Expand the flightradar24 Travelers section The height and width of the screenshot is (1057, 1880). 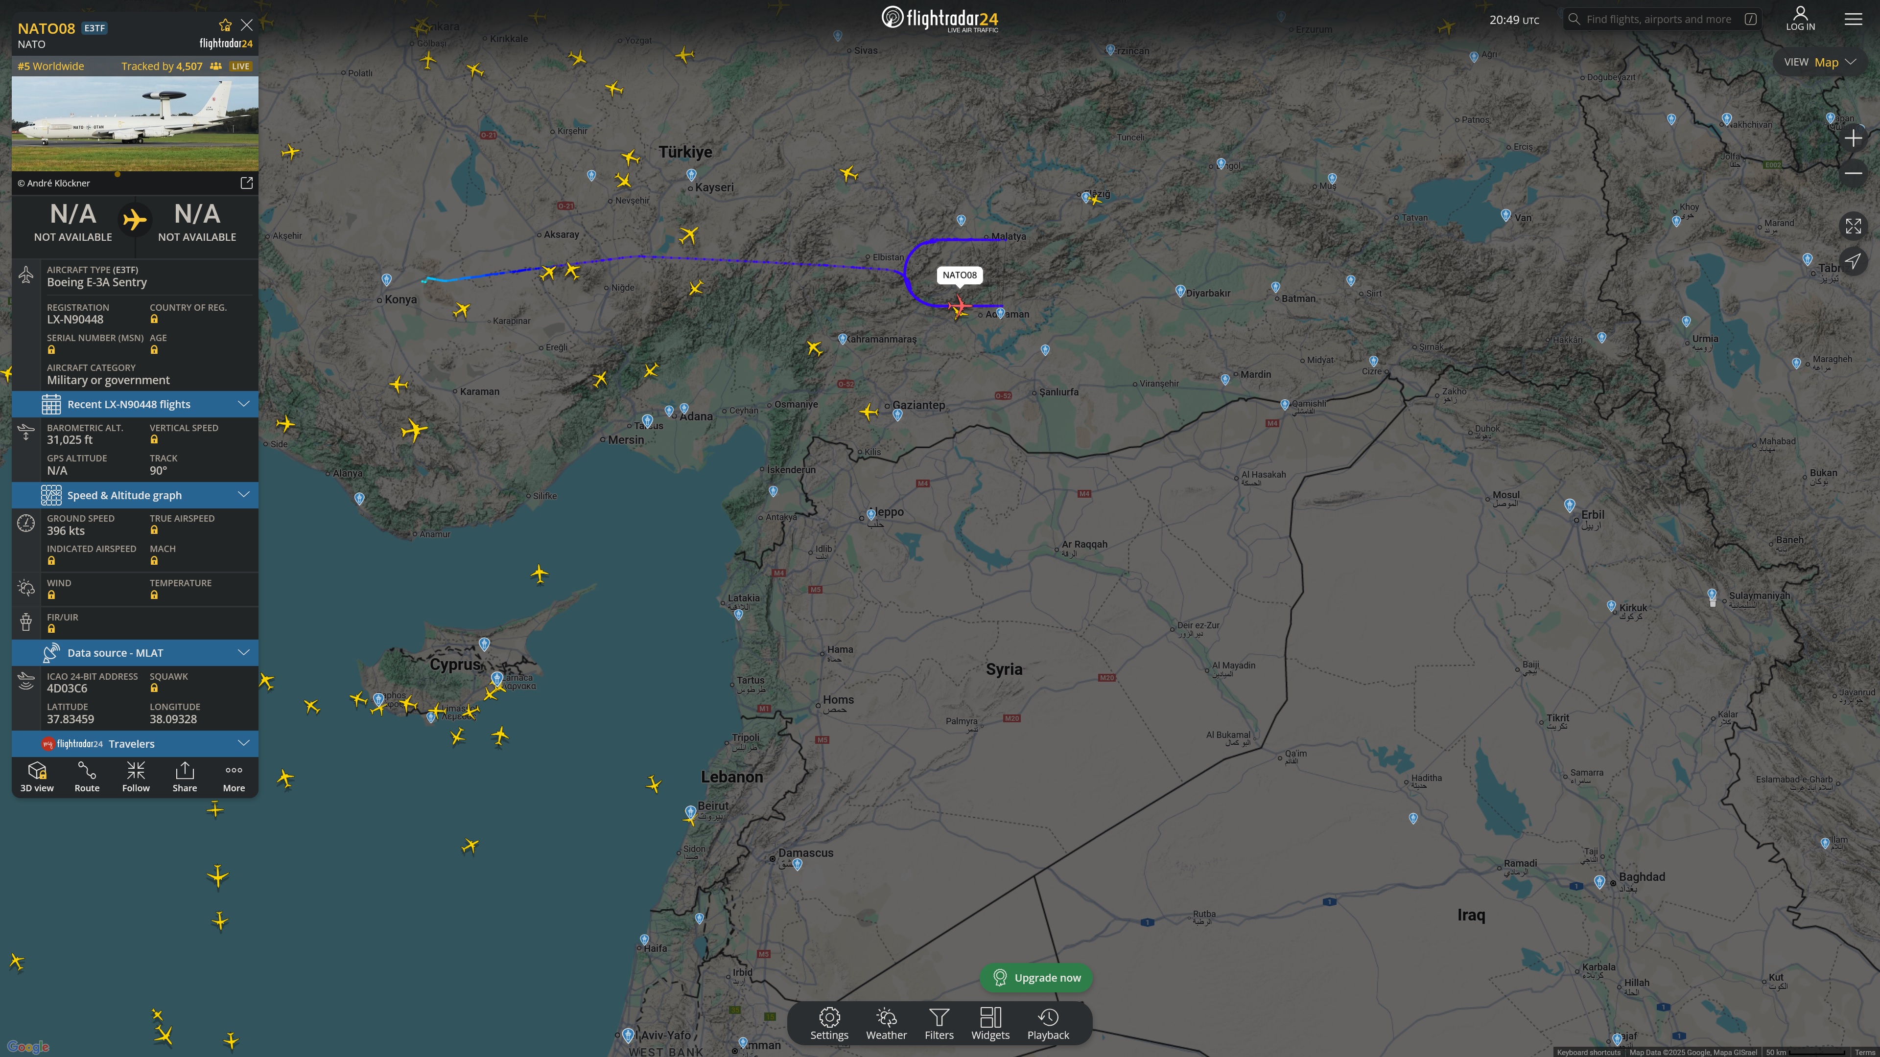(135, 744)
